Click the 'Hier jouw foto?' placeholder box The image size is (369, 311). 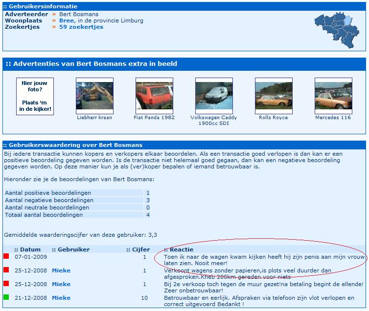click(35, 96)
